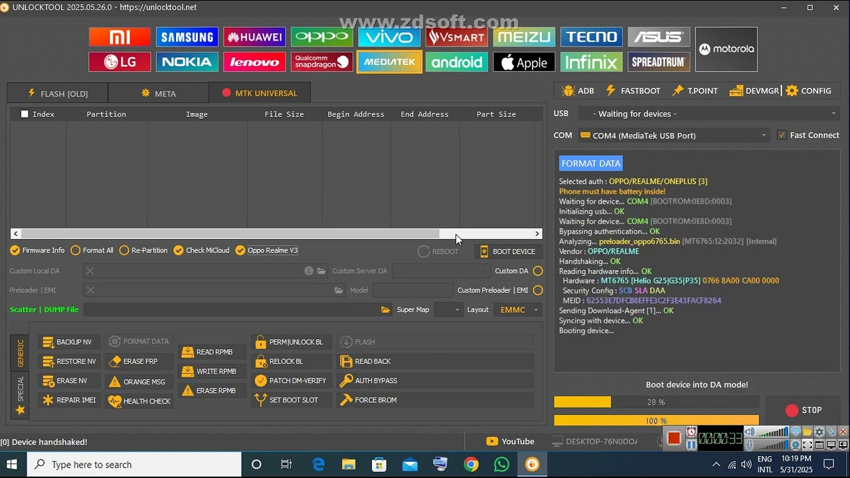
Task: Choose the Samsung brand logo
Action: (187, 37)
